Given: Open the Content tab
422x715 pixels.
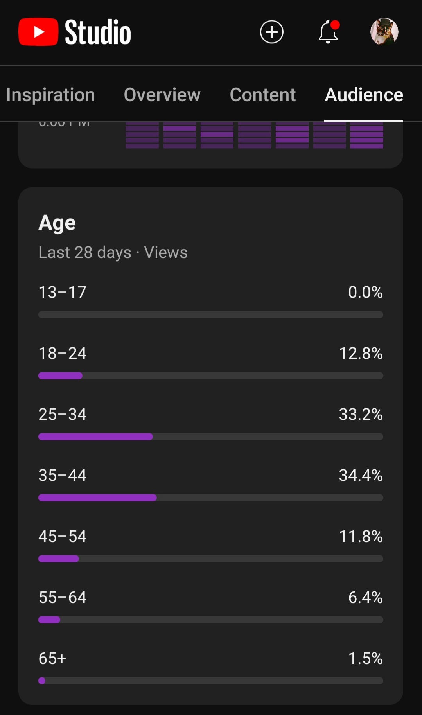Looking at the screenshot, I should 262,95.
